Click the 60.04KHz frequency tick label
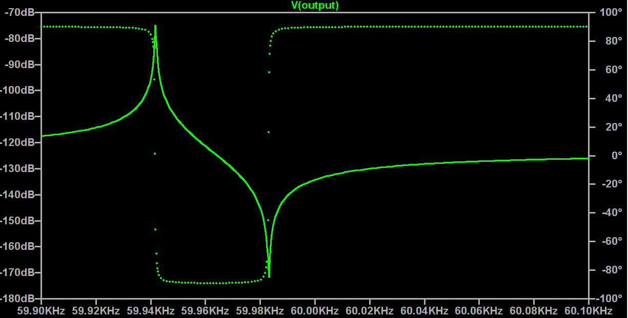The image size is (628, 318). pos(424,311)
